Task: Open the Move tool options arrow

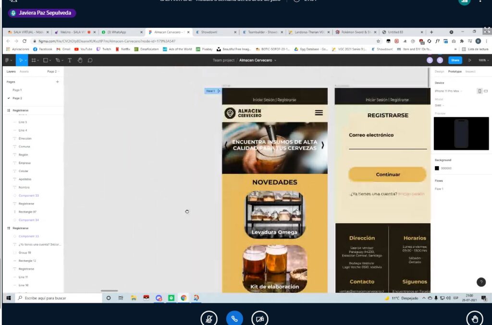Action: point(25,60)
